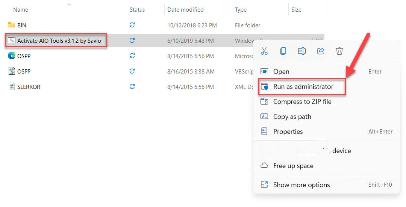Choose Compress to ZIP file
Screen dimensions: 406x207
pos(302,102)
